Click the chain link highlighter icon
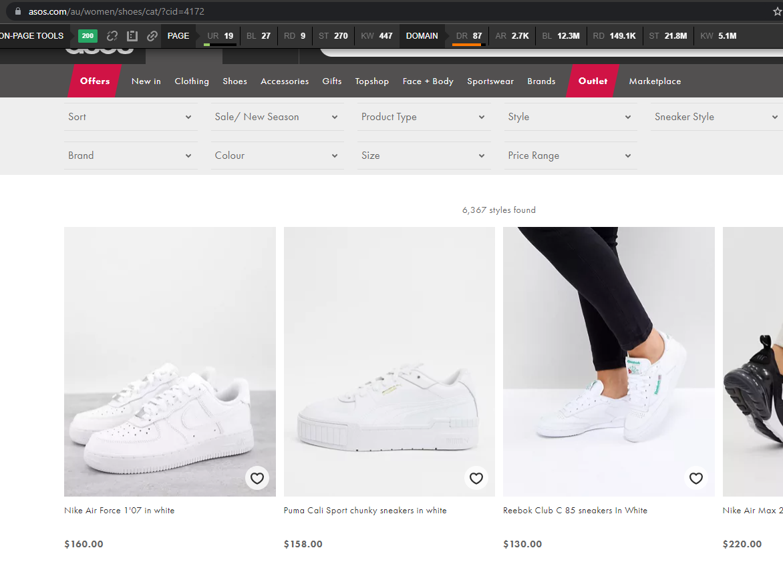Viewport: 783px width, 562px height. (152, 36)
